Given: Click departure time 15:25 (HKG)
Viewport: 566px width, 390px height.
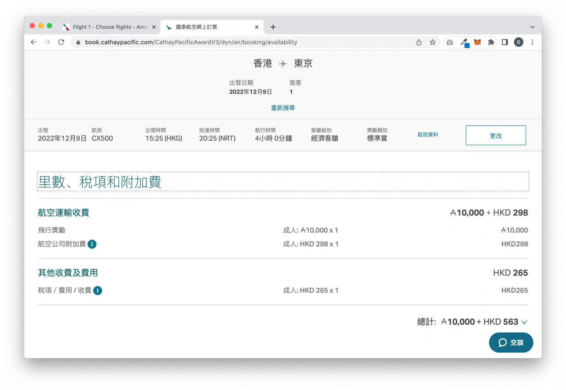Looking at the screenshot, I should tap(164, 138).
